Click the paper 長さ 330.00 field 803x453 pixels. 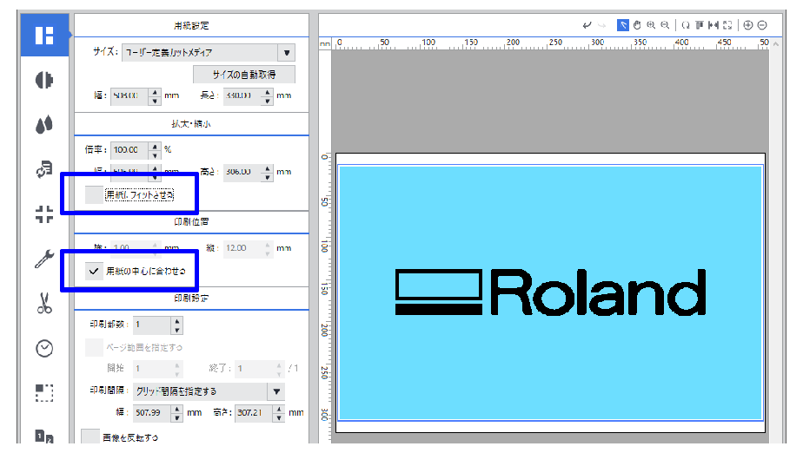[242, 96]
